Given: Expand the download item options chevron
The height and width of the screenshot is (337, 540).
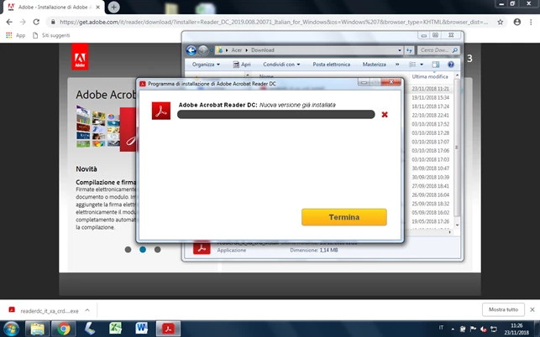Looking at the screenshot, I should [x=87, y=310].
